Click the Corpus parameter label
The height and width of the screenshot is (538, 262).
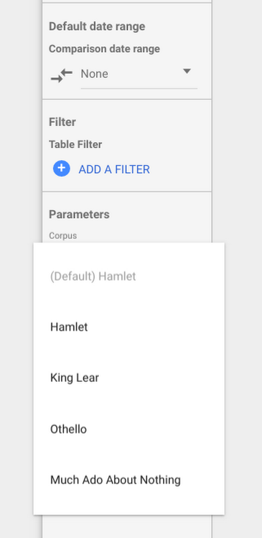63,236
